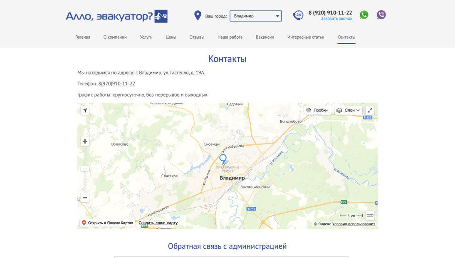Click Заказать звонок link
This screenshot has width=455, height=258.
[x=336, y=19]
